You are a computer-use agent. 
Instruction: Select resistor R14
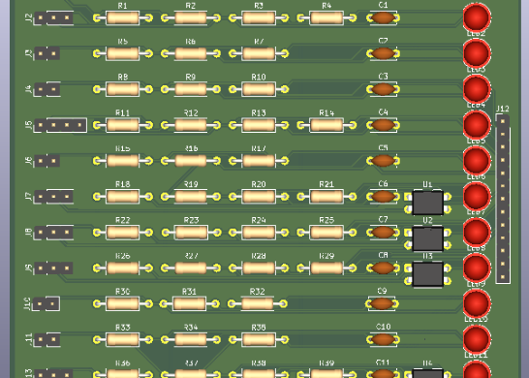coord(327,125)
